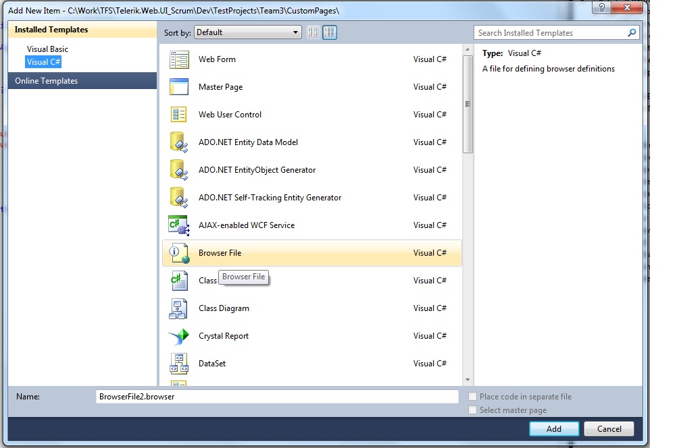Image resolution: width=681 pixels, height=448 pixels.
Task: Select the DataSet template icon
Action: 179,364
